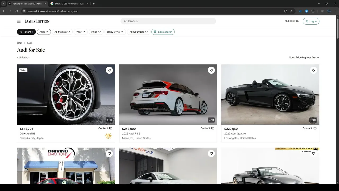Favorite the 2016 Audi R8 listing

coord(109,70)
